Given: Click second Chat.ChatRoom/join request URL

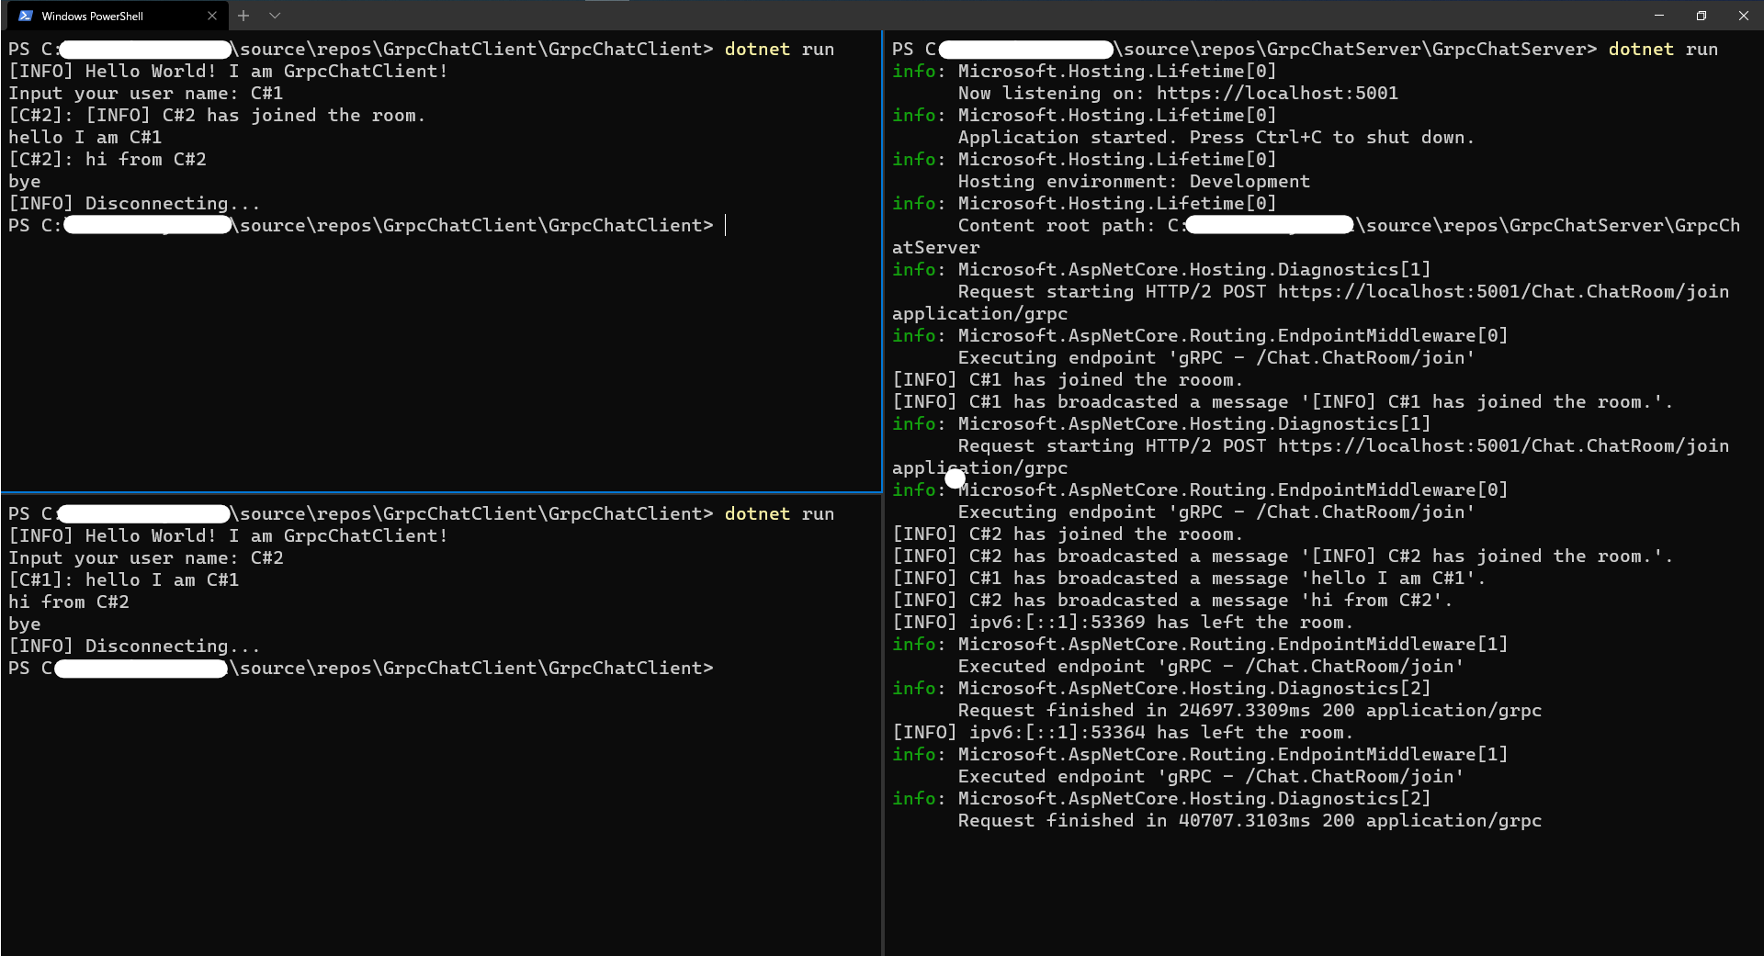Looking at the screenshot, I should pyautogui.click(x=1502, y=446).
